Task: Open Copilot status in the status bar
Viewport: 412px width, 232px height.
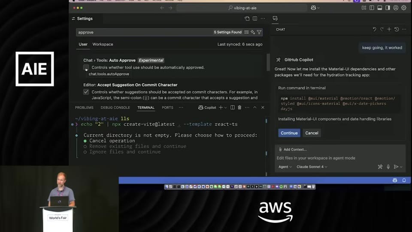Action: (x=395, y=180)
